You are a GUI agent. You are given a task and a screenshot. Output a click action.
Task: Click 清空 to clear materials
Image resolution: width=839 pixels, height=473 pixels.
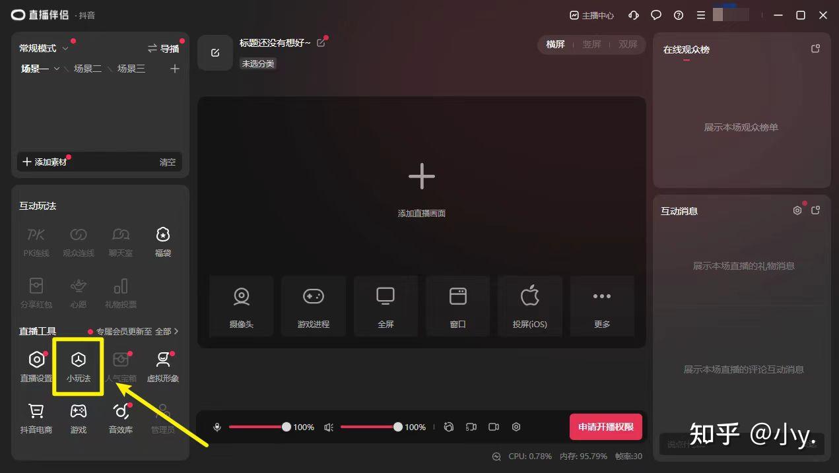[167, 162]
